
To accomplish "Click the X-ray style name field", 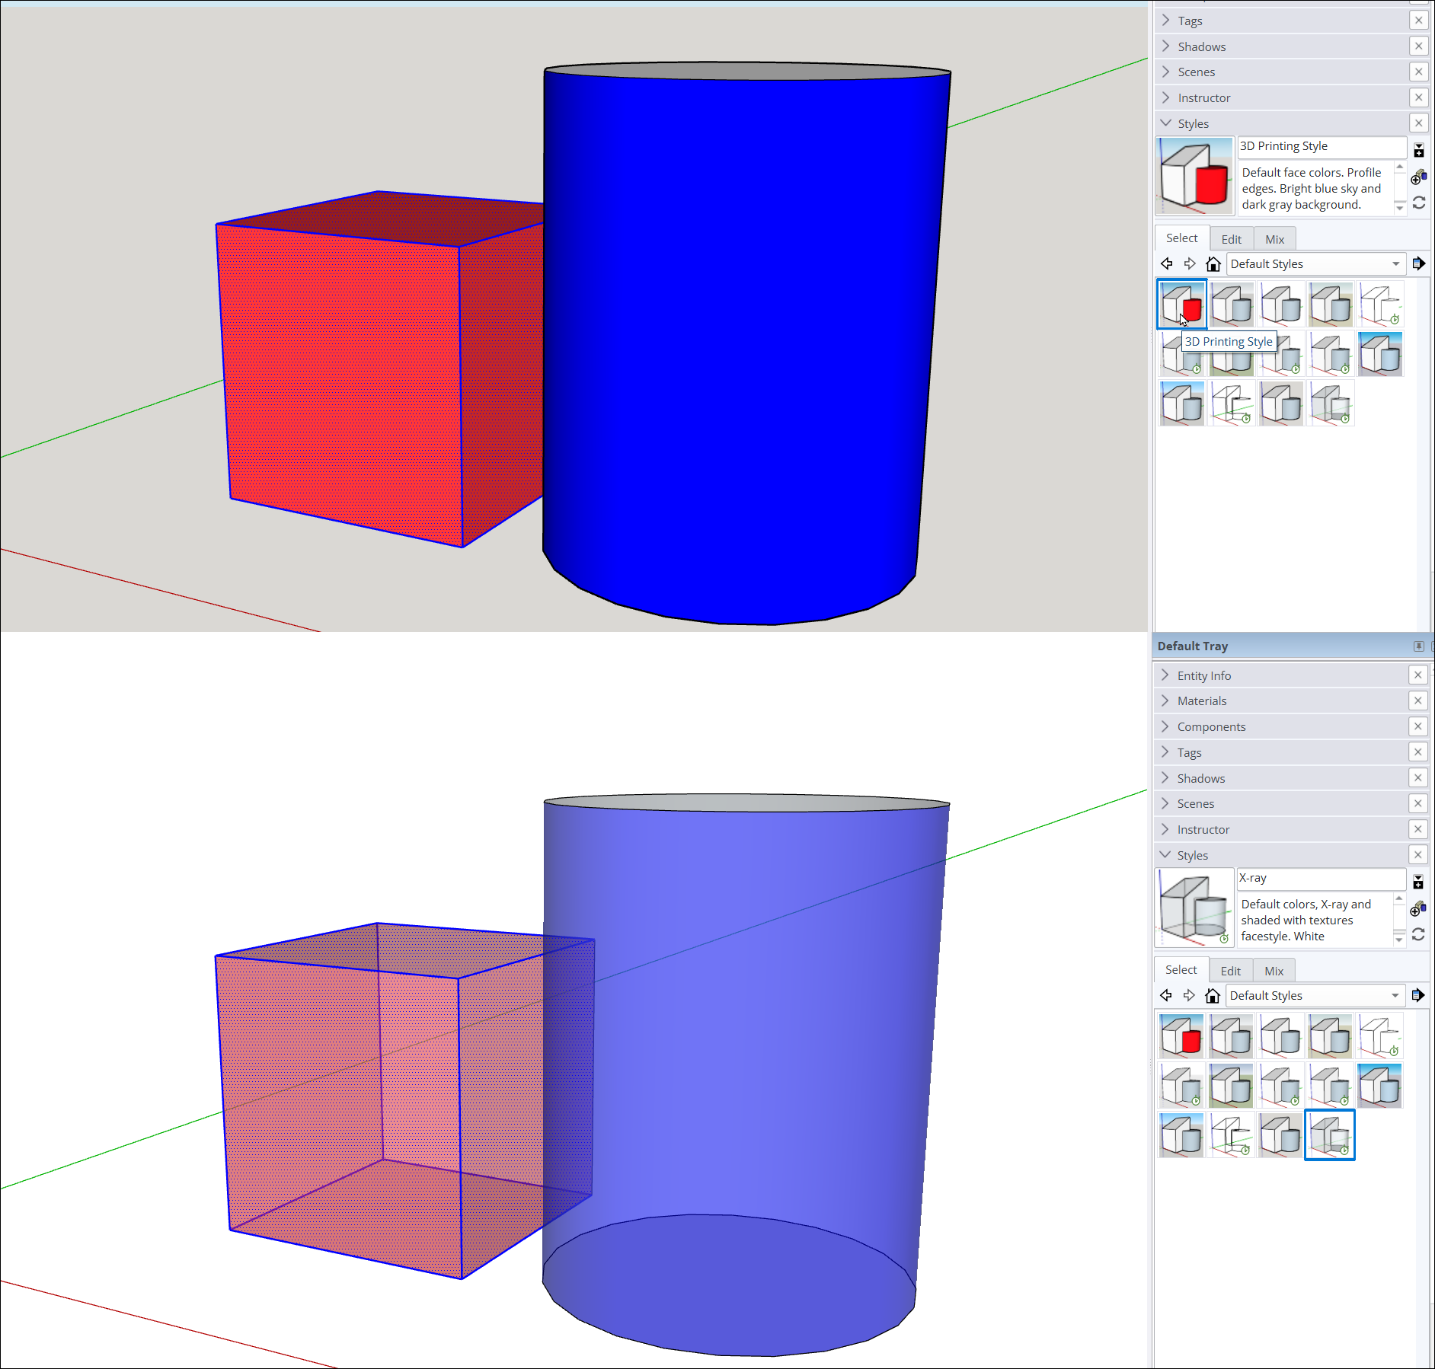I will [1322, 879].
